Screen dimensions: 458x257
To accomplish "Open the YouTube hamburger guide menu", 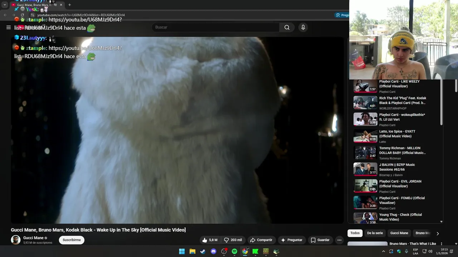I will click(9, 27).
